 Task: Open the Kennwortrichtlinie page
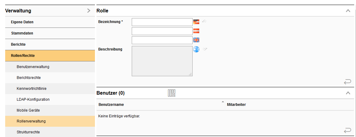[x=31, y=89]
